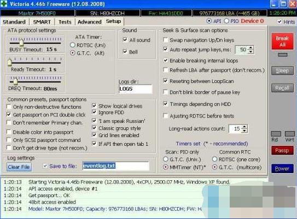Viewport: 297px width, 219px height.
Task: Select PIO access mode radio button
Action: [226, 21]
